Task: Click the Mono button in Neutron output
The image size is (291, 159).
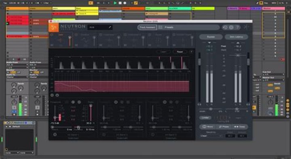Action: click(x=208, y=127)
